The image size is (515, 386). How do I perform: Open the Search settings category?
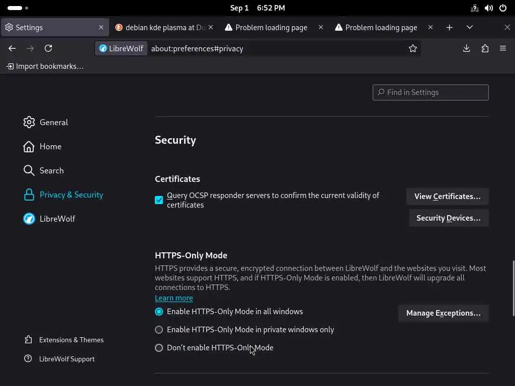click(x=51, y=170)
